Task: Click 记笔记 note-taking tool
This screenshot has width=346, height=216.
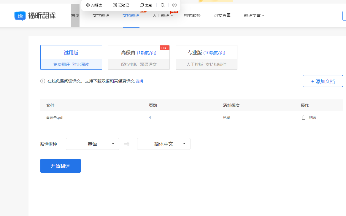Action: pos(121,5)
